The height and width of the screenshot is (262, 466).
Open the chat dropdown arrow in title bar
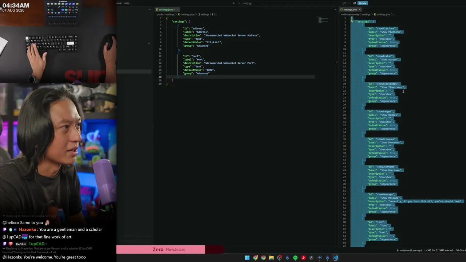pyautogui.click(x=348, y=3)
